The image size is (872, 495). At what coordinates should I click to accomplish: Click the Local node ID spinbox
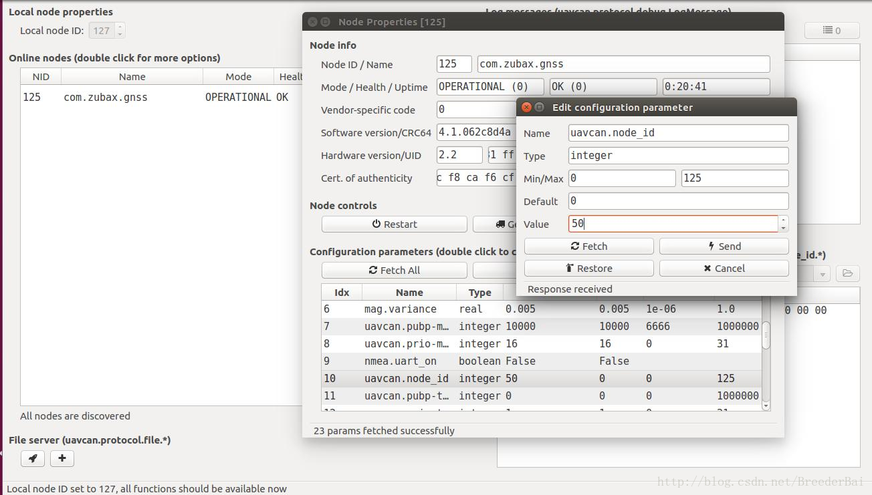click(106, 30)
